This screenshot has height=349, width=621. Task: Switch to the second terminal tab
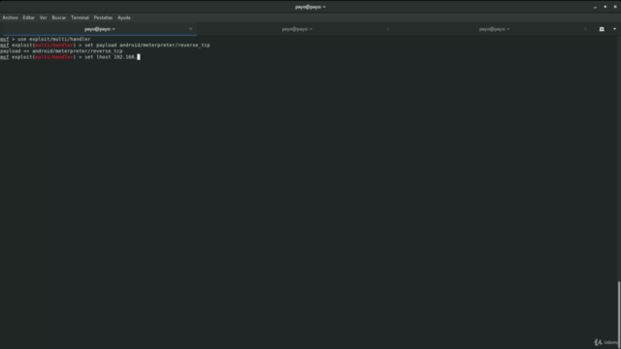[296, 29]
